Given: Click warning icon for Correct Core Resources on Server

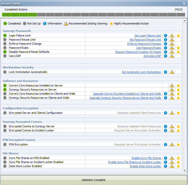Looking at the screenshot, I should (x=172, y=85).
